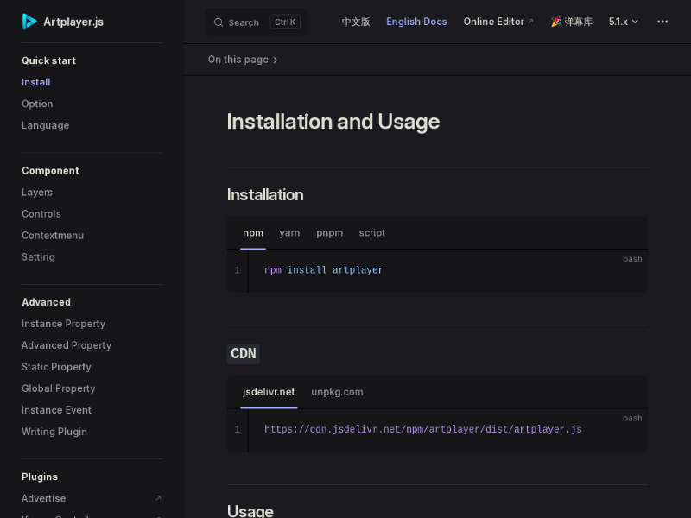
Task: Switch to the pnpm tab
Action: pos(329,233)
